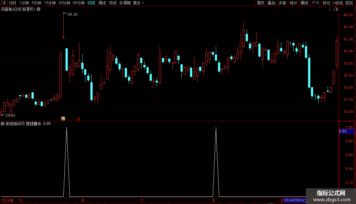Open the 多周期 multi-period view
The image size is (356, 204).
coord(125,3)
